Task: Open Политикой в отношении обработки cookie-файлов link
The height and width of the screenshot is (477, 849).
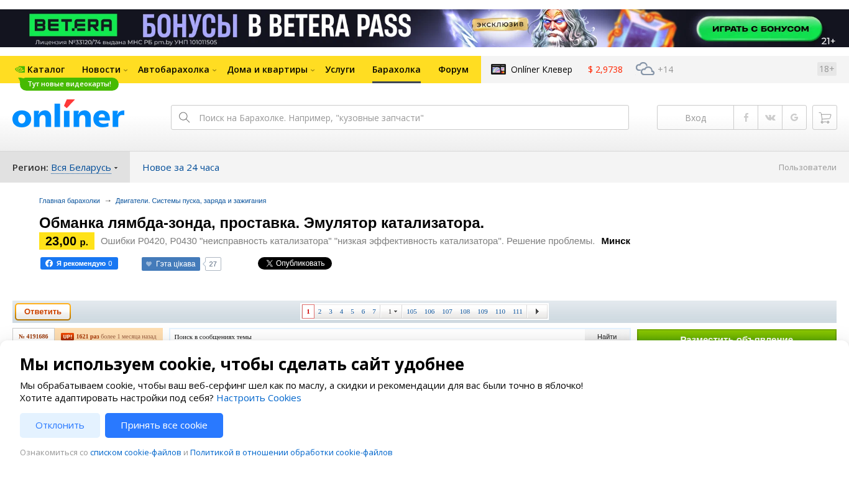Action: [291, 452]
